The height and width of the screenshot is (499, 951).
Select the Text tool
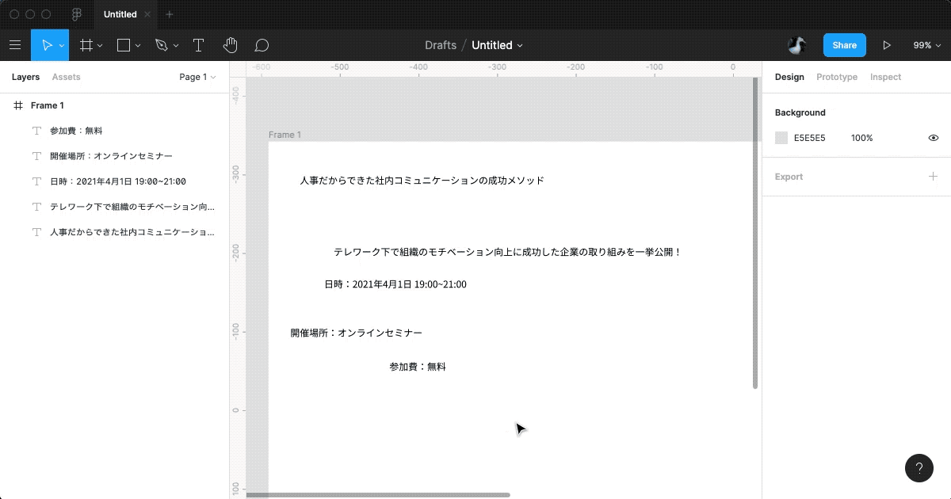(198, 45)
